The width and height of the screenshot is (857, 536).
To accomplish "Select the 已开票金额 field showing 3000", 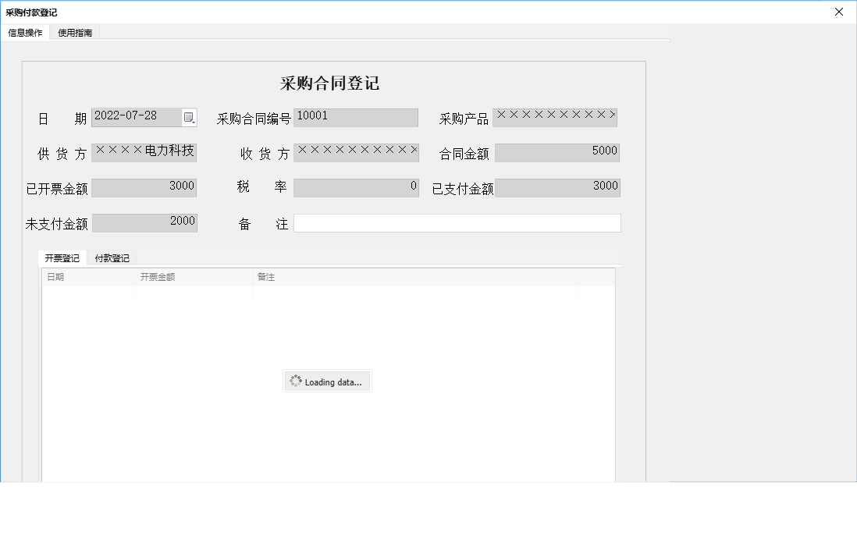I will point(144,187).
